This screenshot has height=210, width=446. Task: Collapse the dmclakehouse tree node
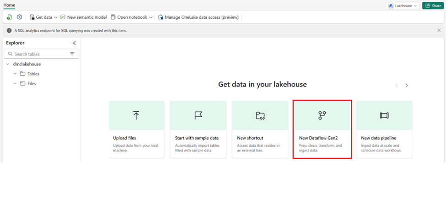coord(8,64)
